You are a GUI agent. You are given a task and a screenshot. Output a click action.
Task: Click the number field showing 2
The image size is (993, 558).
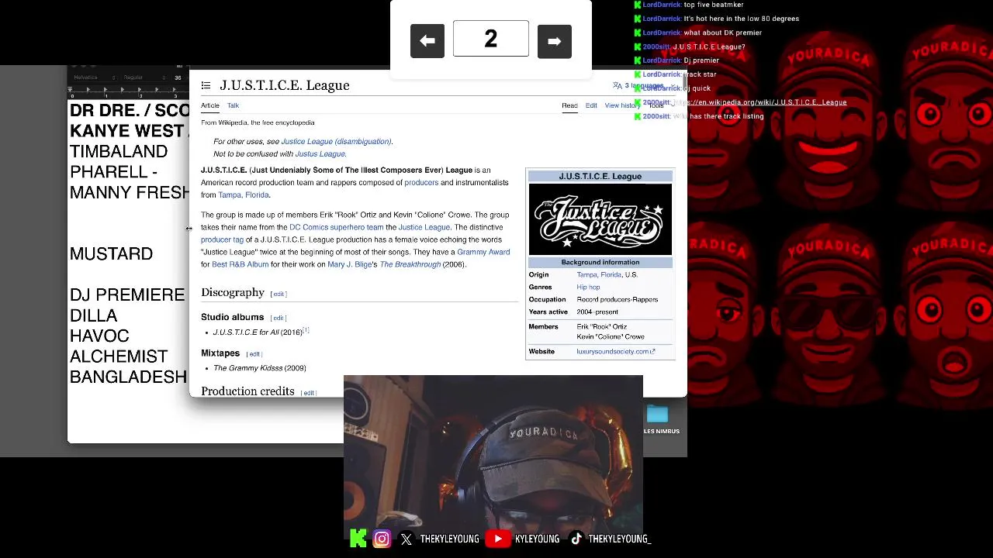pos(490,39)
